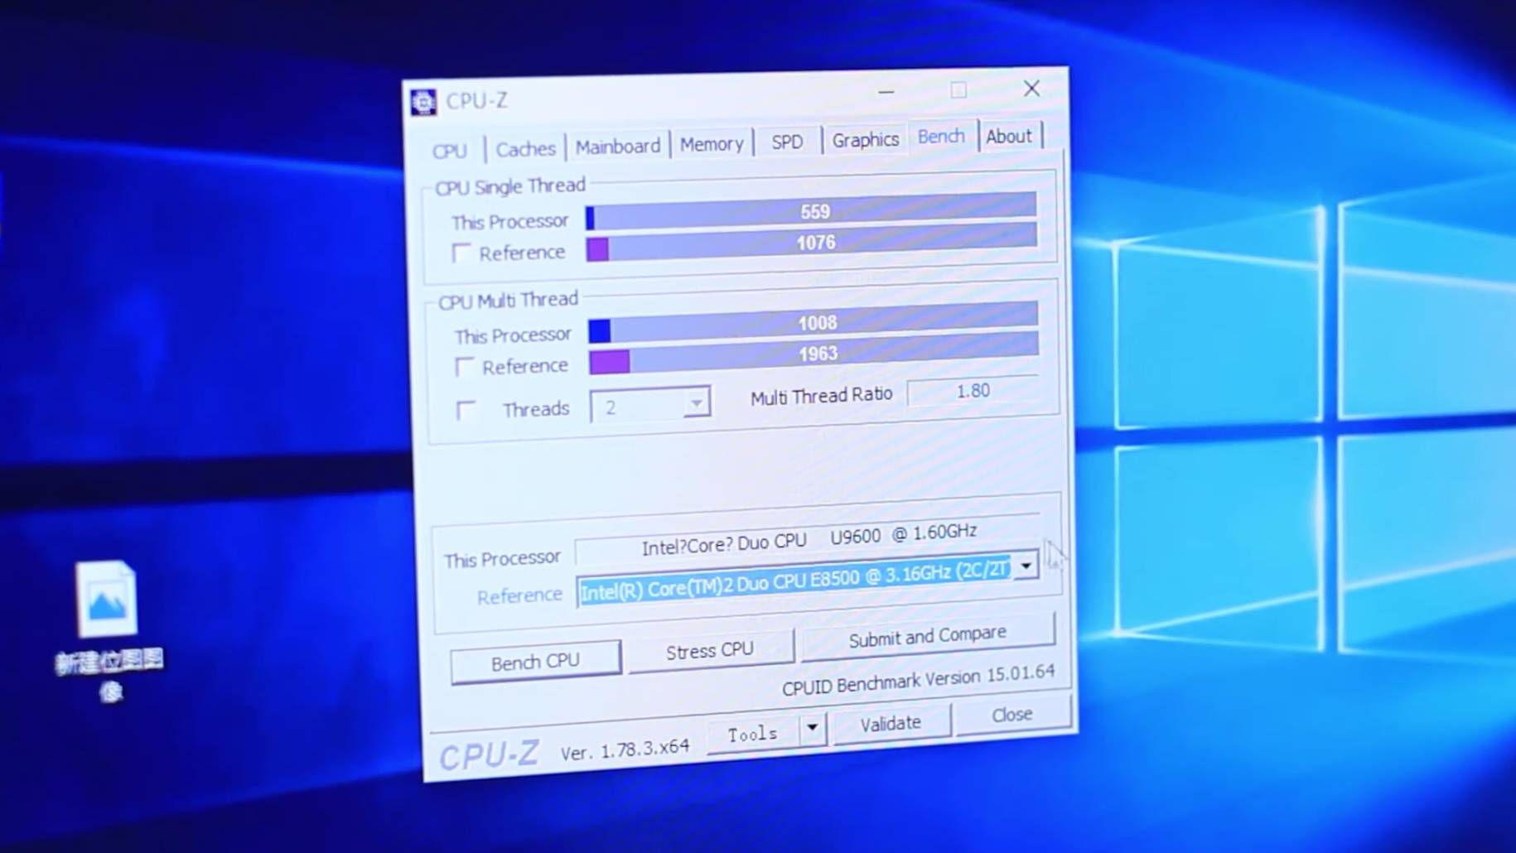Open the Graphics tab
1516x853 pixels.
pyautogui.click(x=865, y=140)
